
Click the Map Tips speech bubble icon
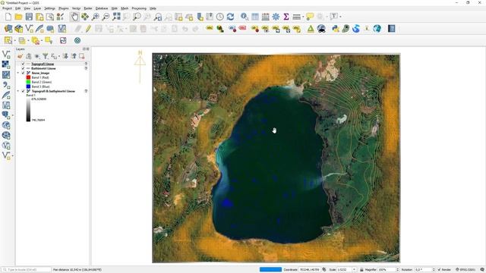click(310, 17)
